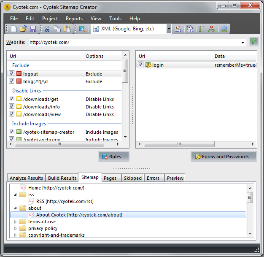Viewport: 264px width, 257px height.
Task: Open the Help menu
Action: click(135, 19)
